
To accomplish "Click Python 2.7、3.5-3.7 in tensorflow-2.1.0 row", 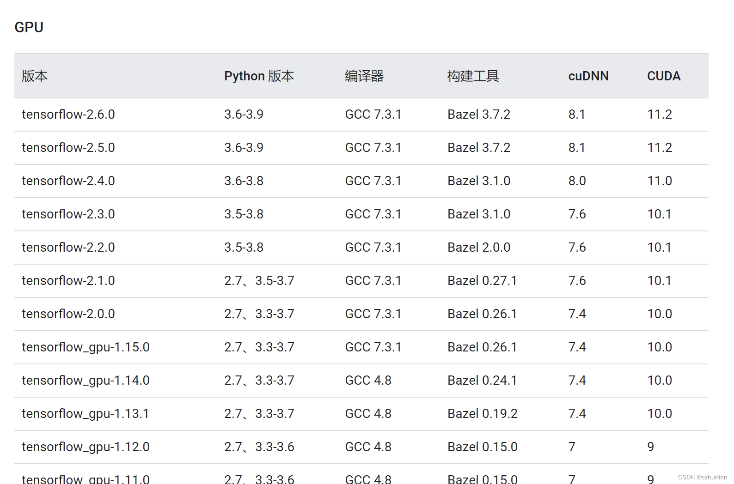I will (x=259, y=280).
